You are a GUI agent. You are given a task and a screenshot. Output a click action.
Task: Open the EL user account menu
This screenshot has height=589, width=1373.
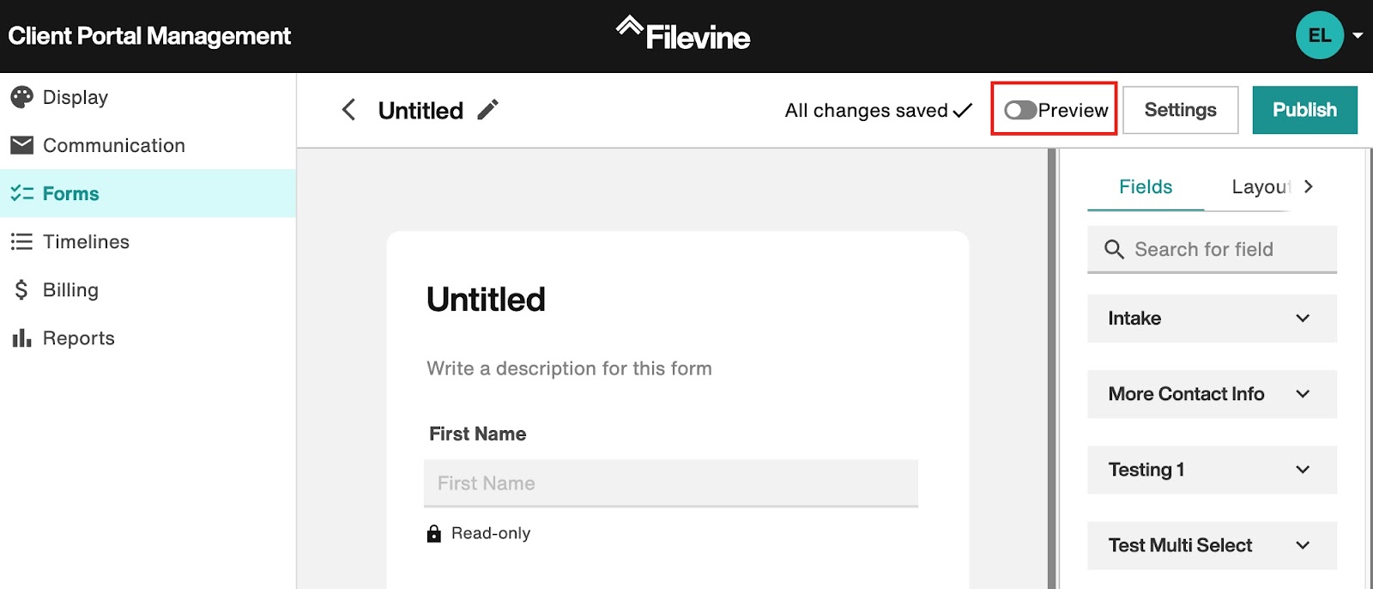[x=1328, y=35]
